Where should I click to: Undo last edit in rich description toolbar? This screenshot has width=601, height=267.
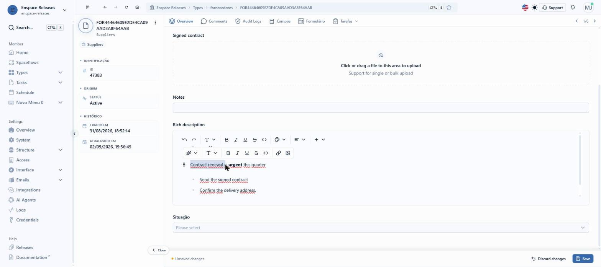click(x=185, y=140)
